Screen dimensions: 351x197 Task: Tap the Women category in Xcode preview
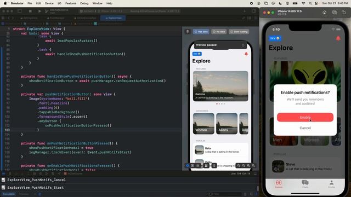pyautogui.click(x=203, y=124)
